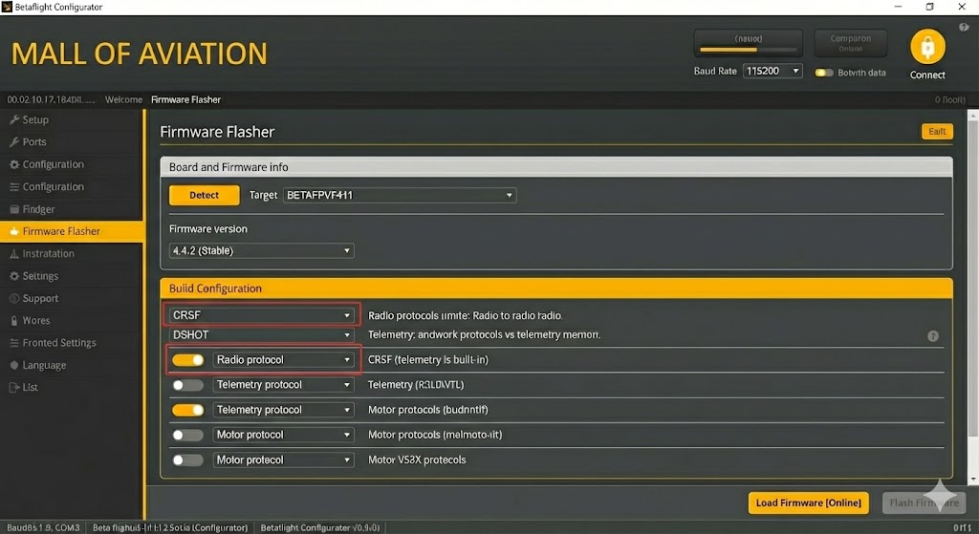Click the Ports plug icon in sidebar
The width and height of the screenshot is (979, 534).
tap(13, 142)
